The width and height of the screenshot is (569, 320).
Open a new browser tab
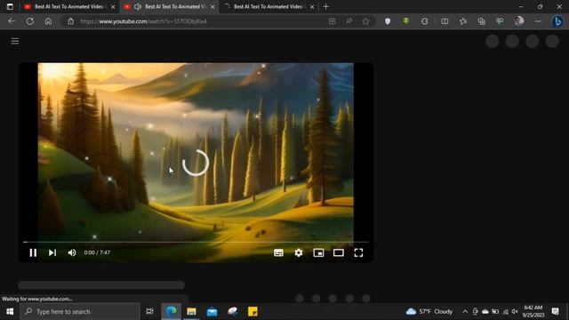tap(326, 6)
